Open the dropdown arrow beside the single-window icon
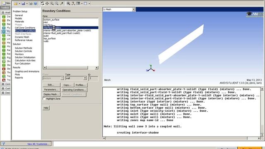This screenshot has height=149, width=265. point(89,3)
